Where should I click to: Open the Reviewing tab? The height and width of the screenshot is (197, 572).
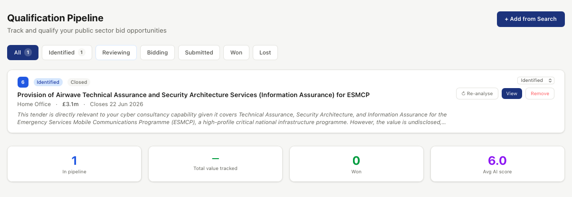[116, 53]
